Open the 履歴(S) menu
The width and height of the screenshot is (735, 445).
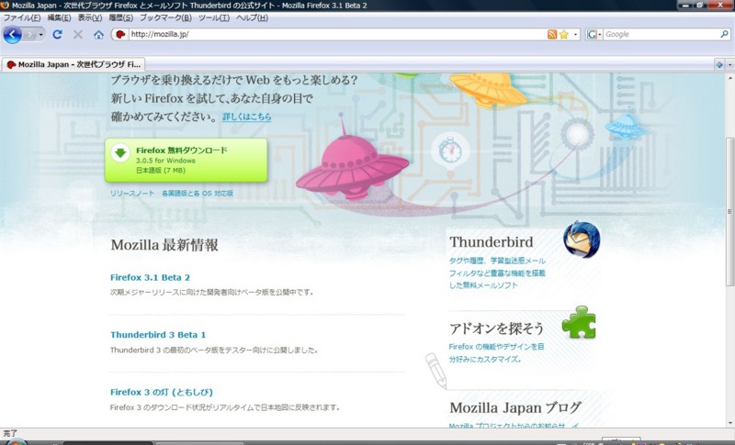(x=121, y=17)
